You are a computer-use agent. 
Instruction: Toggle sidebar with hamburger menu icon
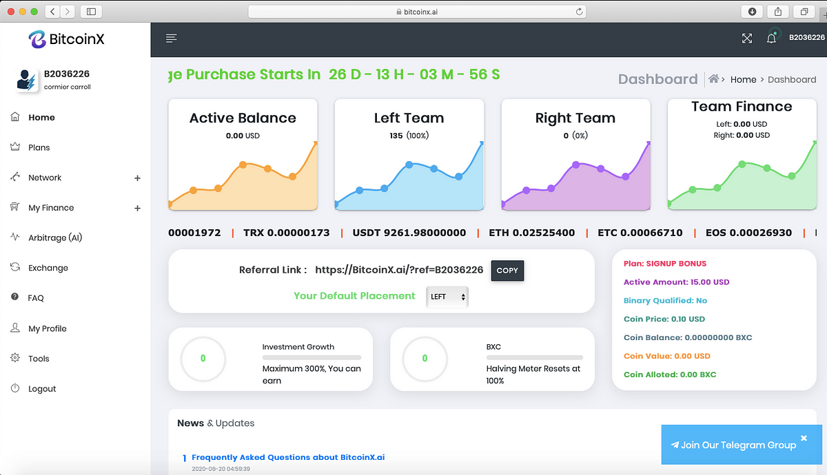(x=172, y=38)
